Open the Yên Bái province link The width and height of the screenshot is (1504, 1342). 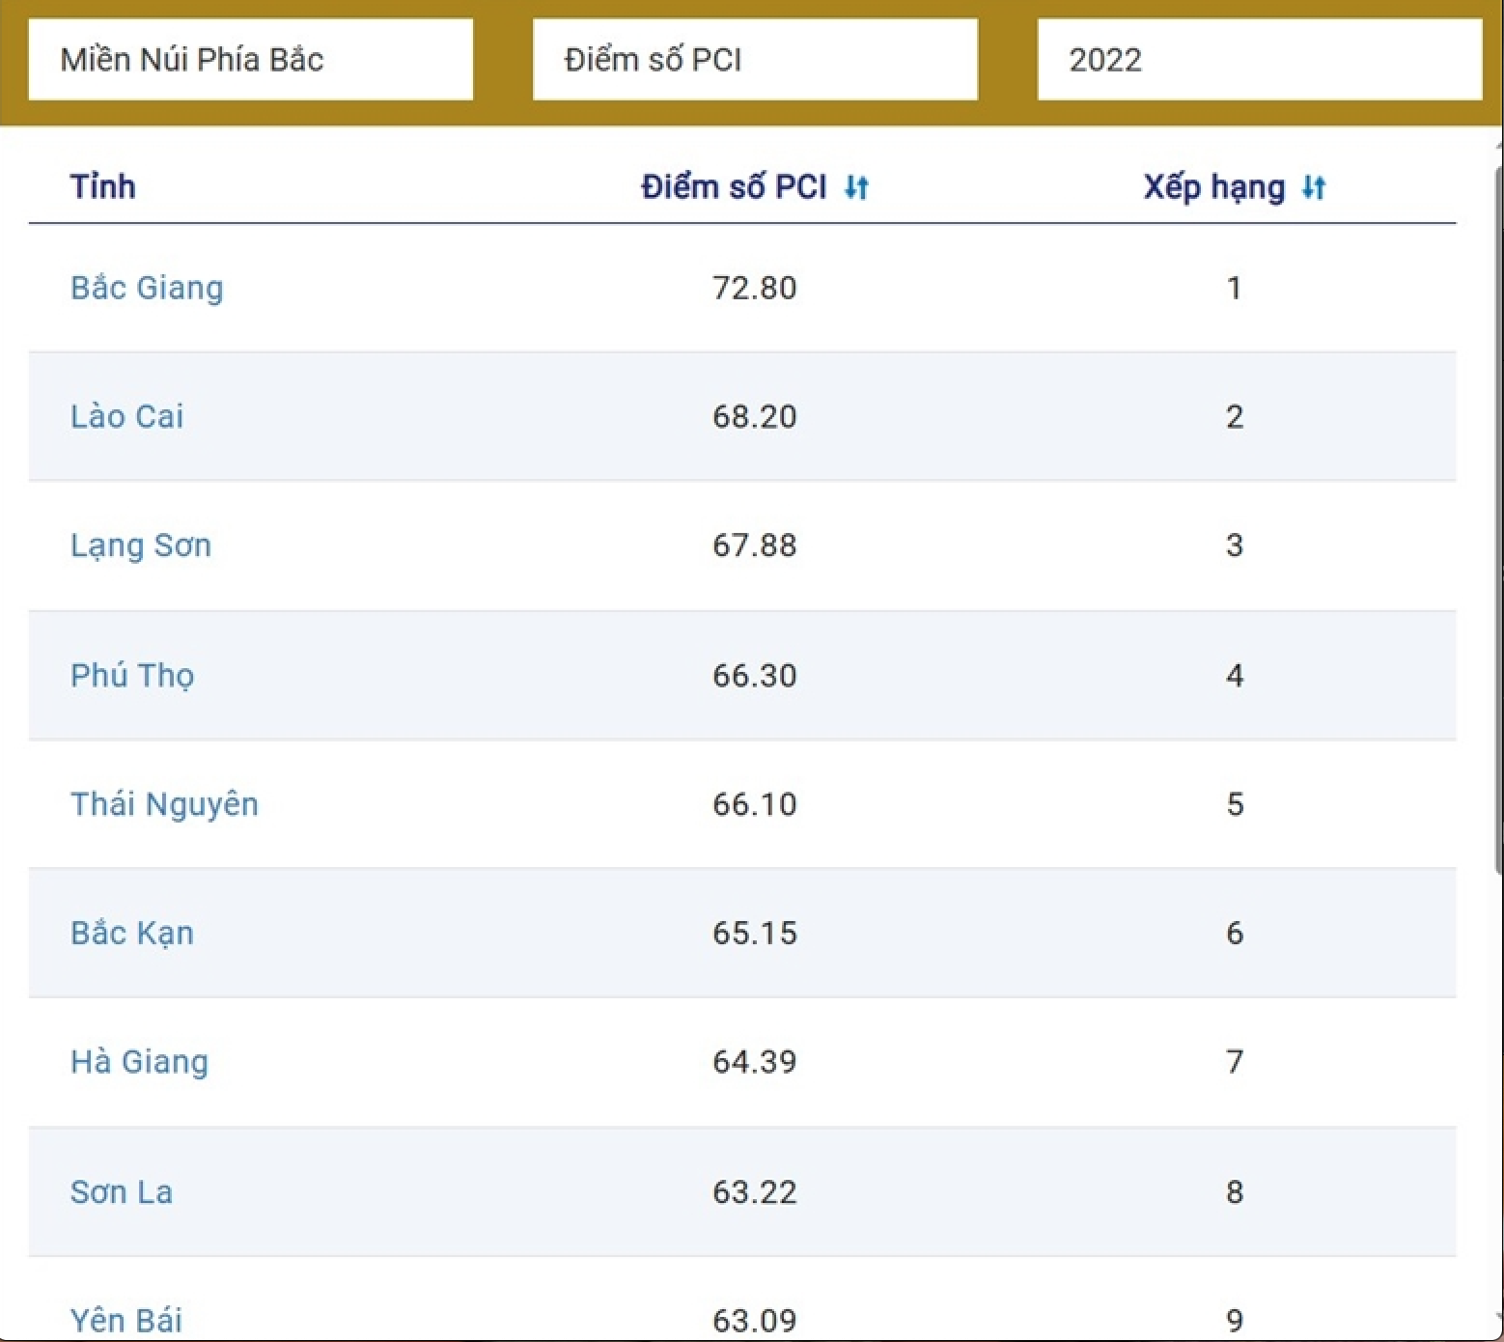coord(126,1319)
